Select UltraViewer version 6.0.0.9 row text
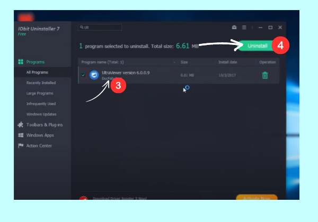318x222 pixels. click(126, 73)
